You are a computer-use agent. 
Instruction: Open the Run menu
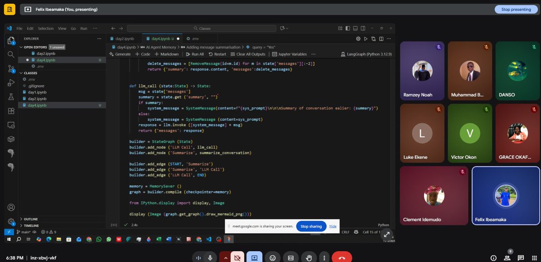point(83,28)
